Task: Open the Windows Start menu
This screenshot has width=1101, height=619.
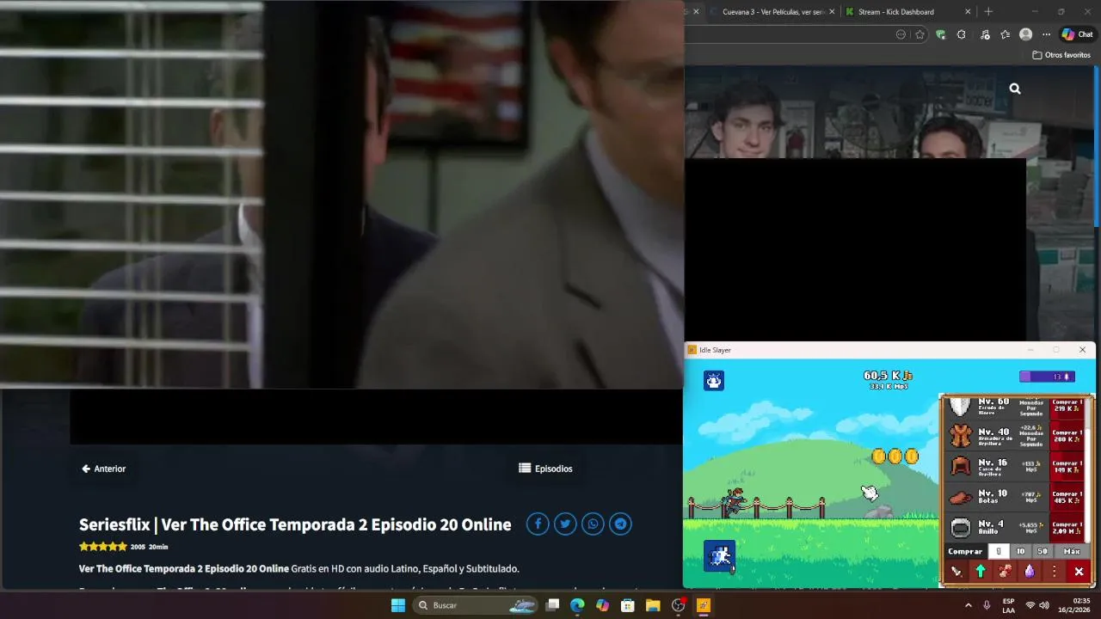Action: coord(398,605)
